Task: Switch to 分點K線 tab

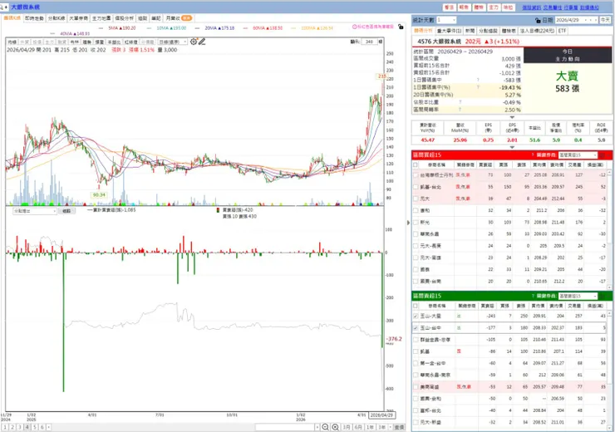Action: [57, 18]
